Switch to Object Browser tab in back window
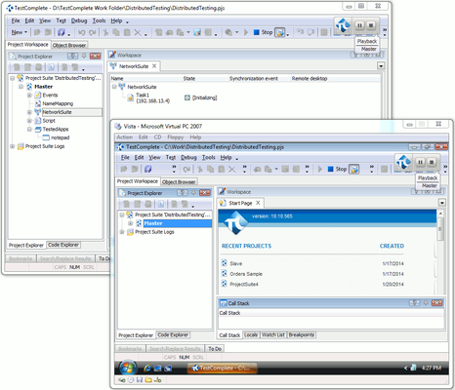 [x=69, y=45]
